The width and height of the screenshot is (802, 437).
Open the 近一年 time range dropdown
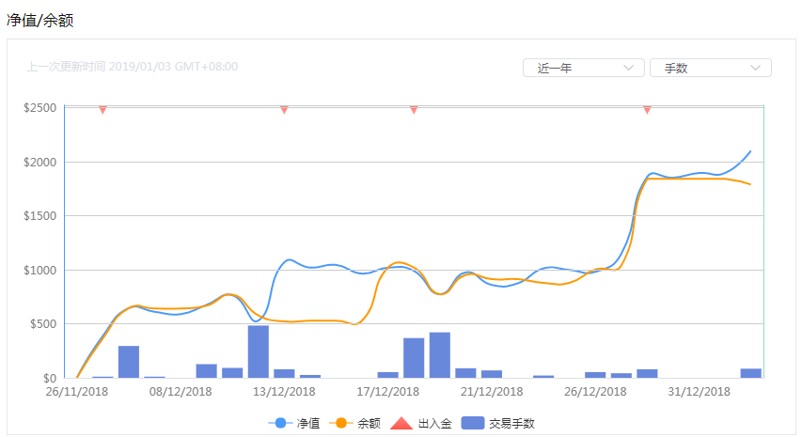point(583,68)
